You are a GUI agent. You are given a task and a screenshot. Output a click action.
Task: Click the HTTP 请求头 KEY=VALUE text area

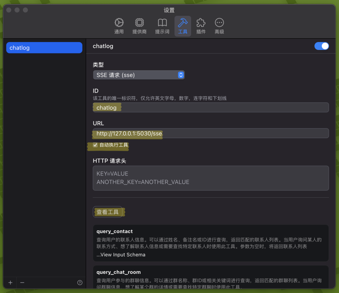pos(210,177)
